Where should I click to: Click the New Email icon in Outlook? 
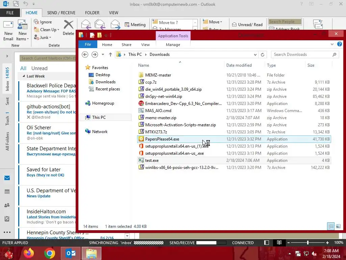8,30
